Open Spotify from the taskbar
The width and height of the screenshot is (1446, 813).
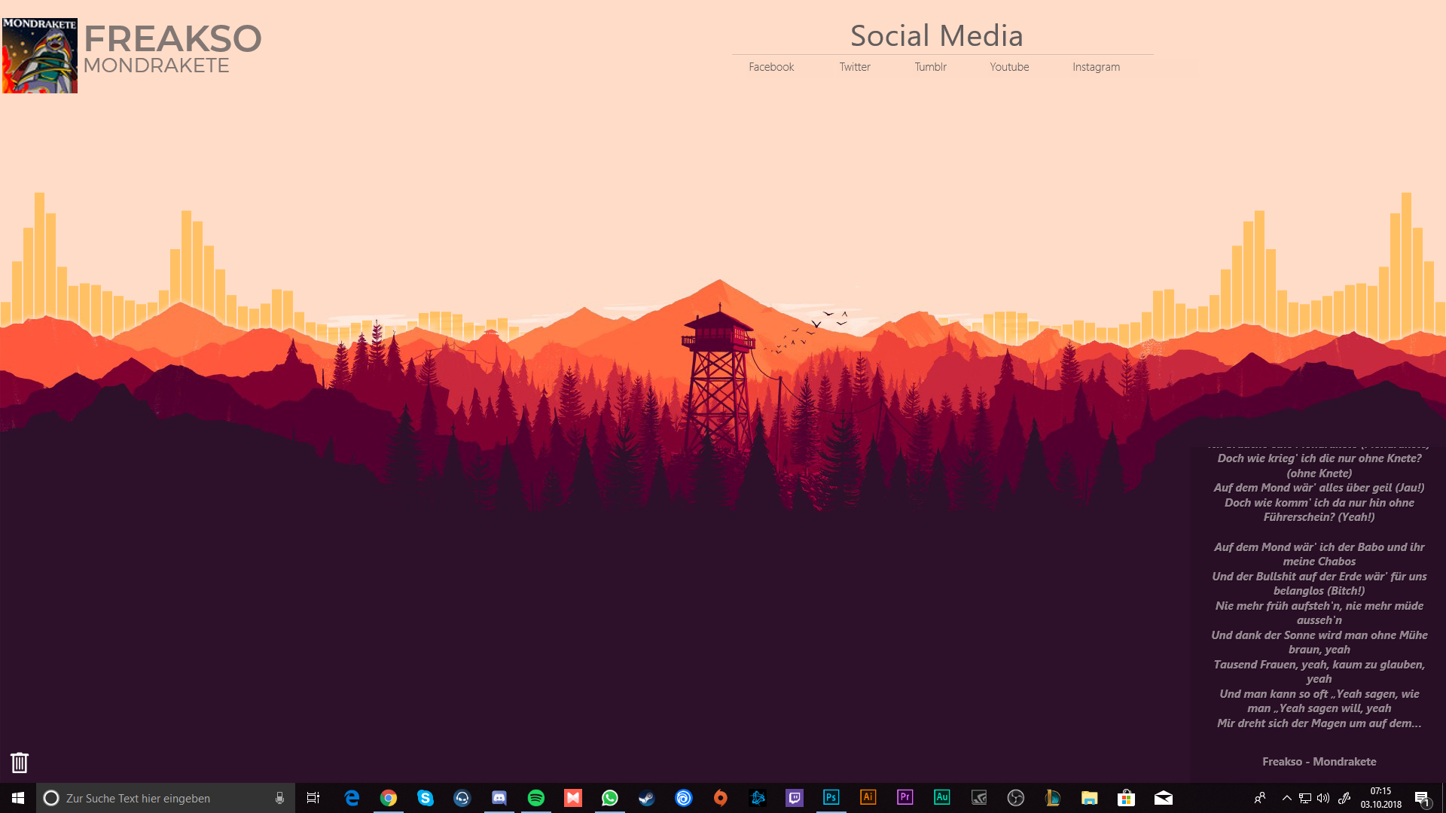[x=536, y=798]
